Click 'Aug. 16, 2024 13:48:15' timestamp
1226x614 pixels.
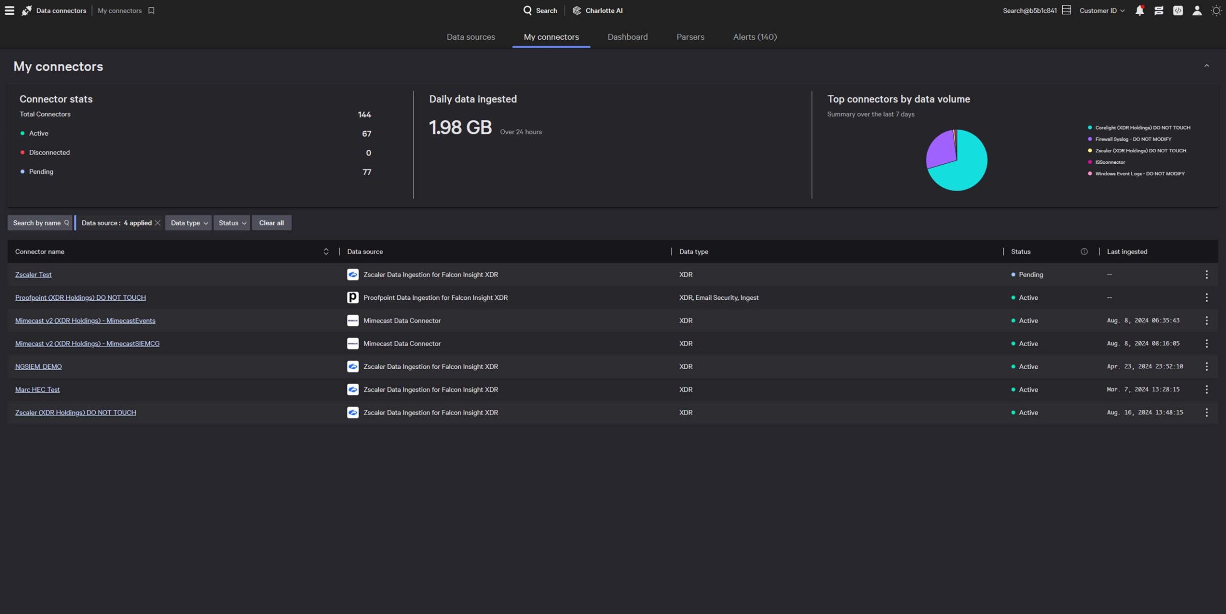tap(1145, 412)
